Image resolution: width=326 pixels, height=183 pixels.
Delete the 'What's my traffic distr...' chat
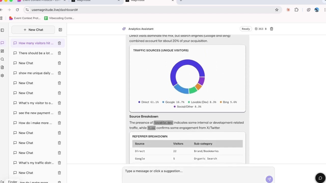point(59,163)
